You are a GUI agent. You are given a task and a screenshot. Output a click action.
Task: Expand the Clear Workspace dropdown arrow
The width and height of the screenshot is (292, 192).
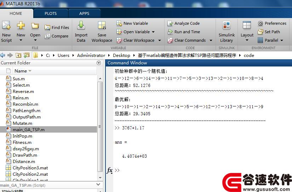pos(159,40)
